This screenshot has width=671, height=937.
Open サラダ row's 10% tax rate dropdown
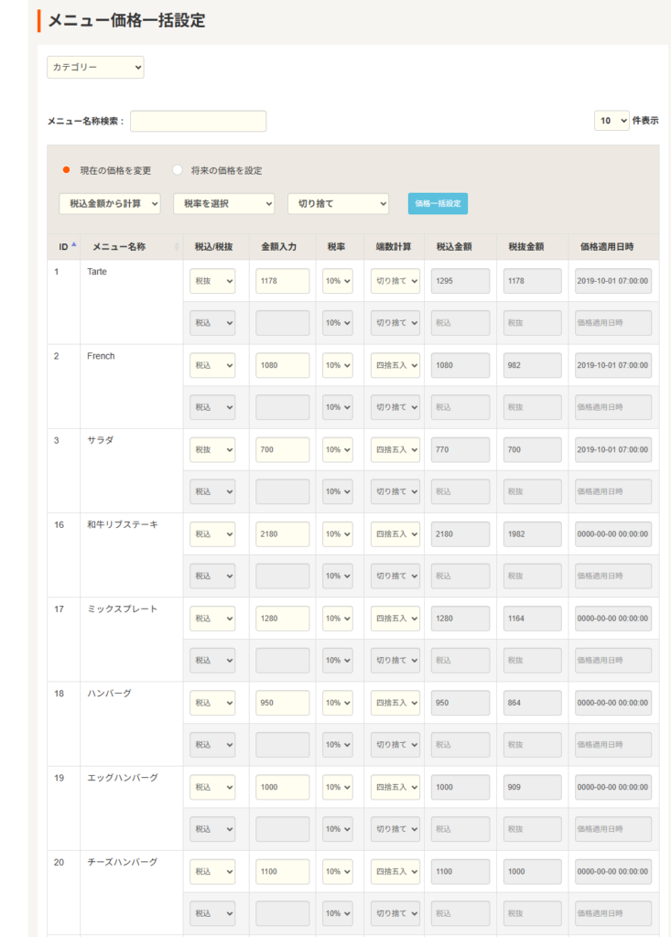pyautogui.click(x=337, y=449)
